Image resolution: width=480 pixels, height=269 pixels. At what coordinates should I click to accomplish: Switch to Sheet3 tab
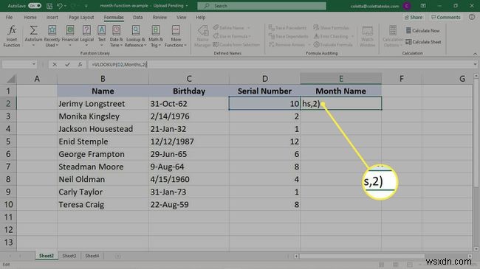click(69, 256)
